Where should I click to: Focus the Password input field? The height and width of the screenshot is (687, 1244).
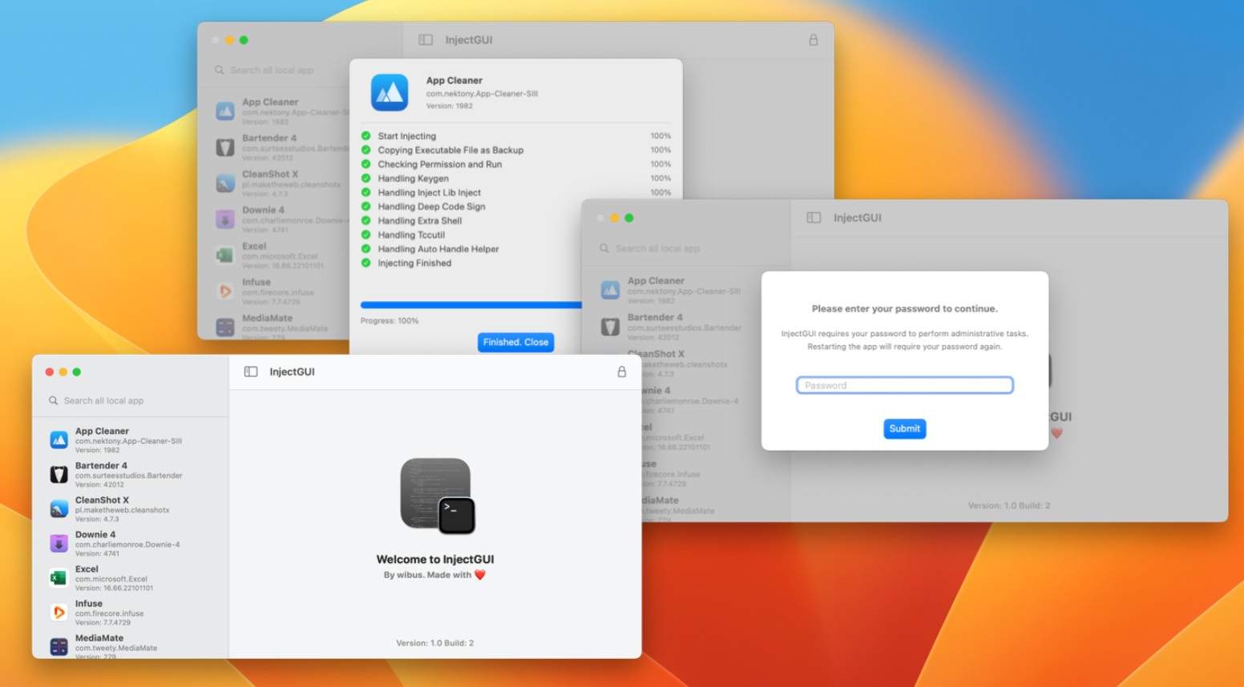[905, 385]
